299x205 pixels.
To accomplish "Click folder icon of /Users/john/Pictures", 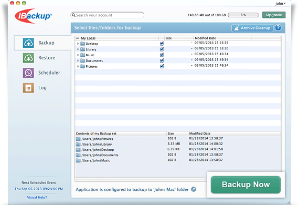I will coord(78,139).
